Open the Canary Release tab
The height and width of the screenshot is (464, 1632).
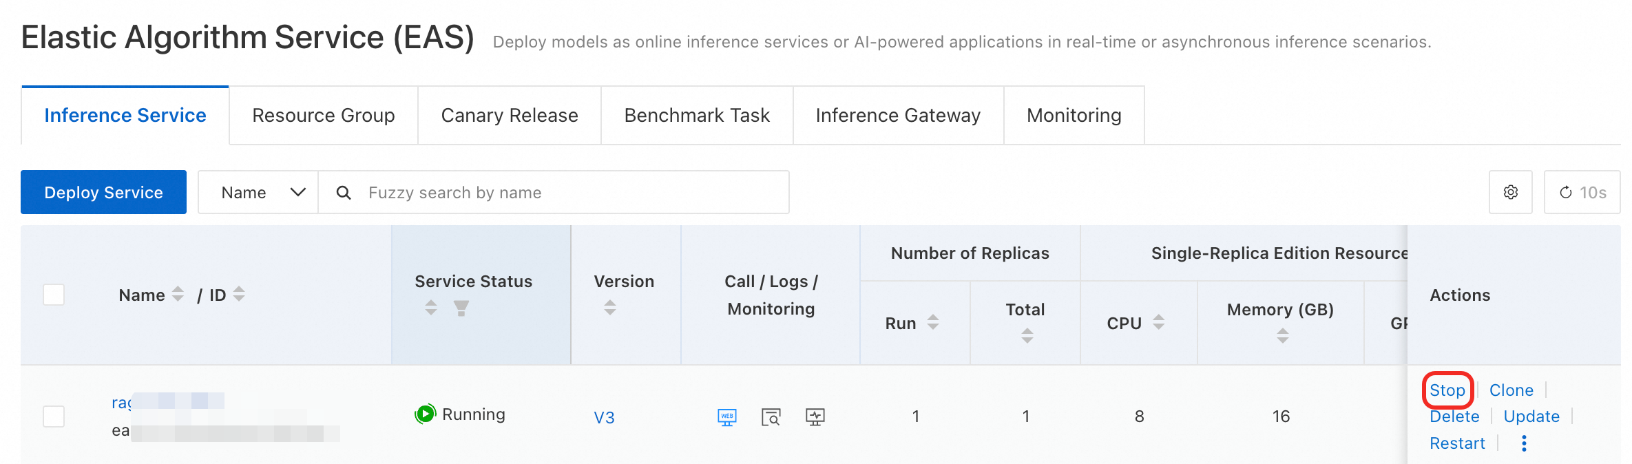[509, 116]
